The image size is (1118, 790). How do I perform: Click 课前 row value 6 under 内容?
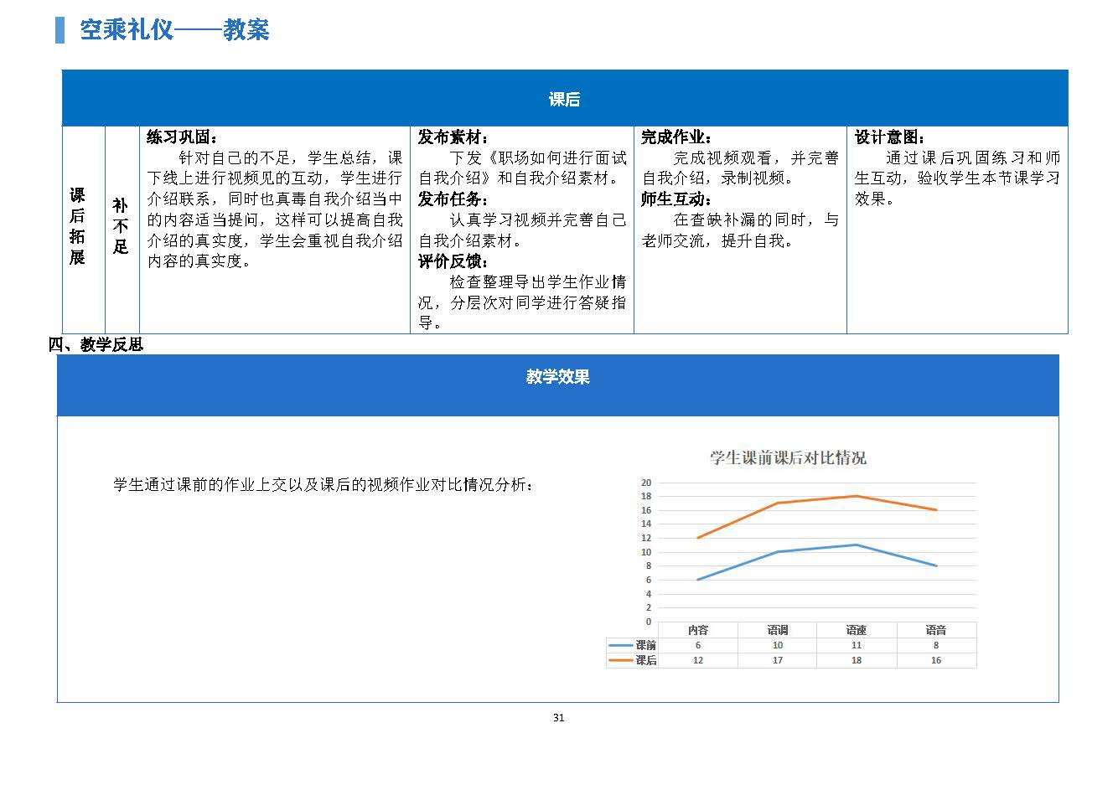tap(698, 645)
